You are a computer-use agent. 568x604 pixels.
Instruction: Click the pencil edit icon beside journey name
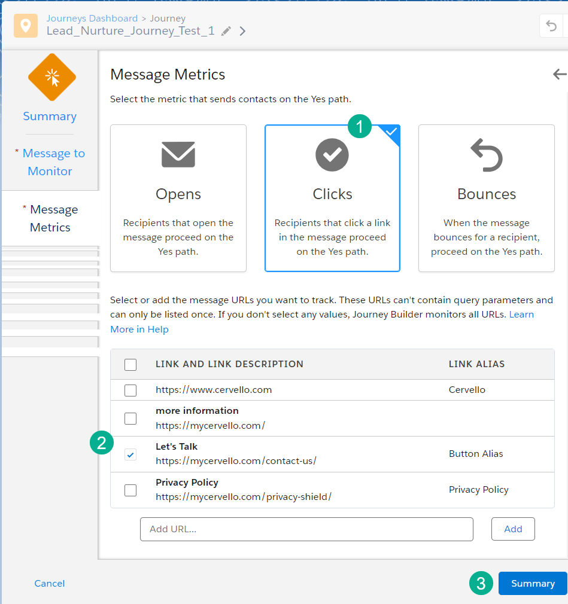tap(226, 31)
